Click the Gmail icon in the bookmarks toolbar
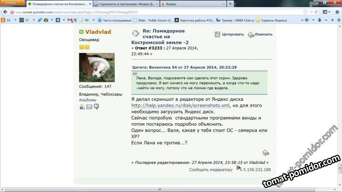Screen dimensions: 342x192 (x=70, y=20)
